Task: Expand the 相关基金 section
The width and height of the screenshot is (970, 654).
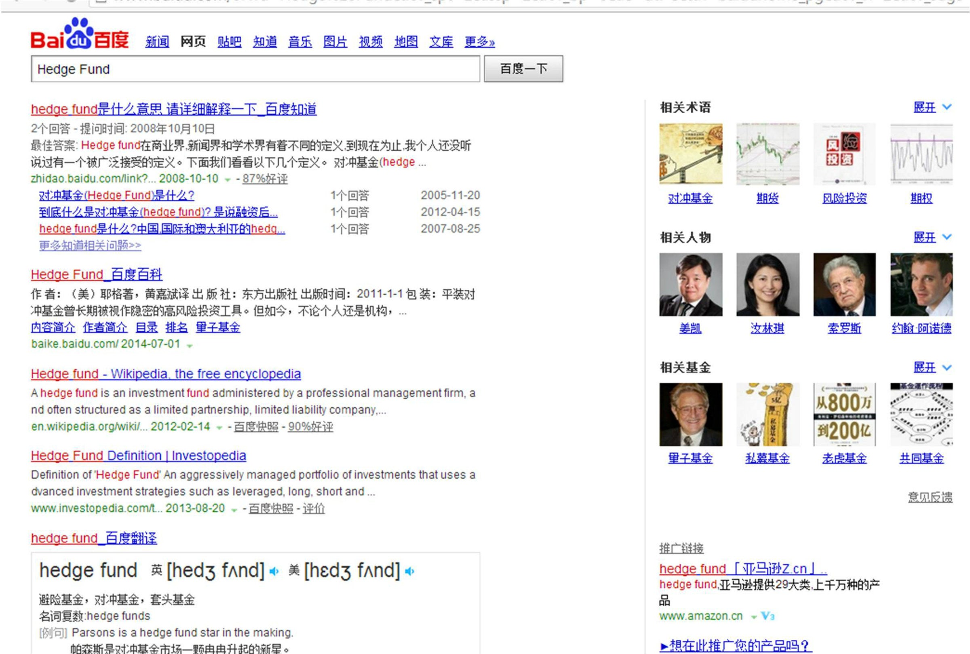Action: 932,367
